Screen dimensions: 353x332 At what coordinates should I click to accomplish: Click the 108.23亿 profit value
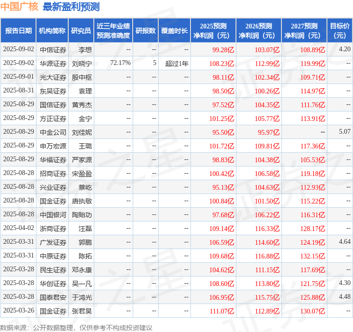[x=222, y=64]
